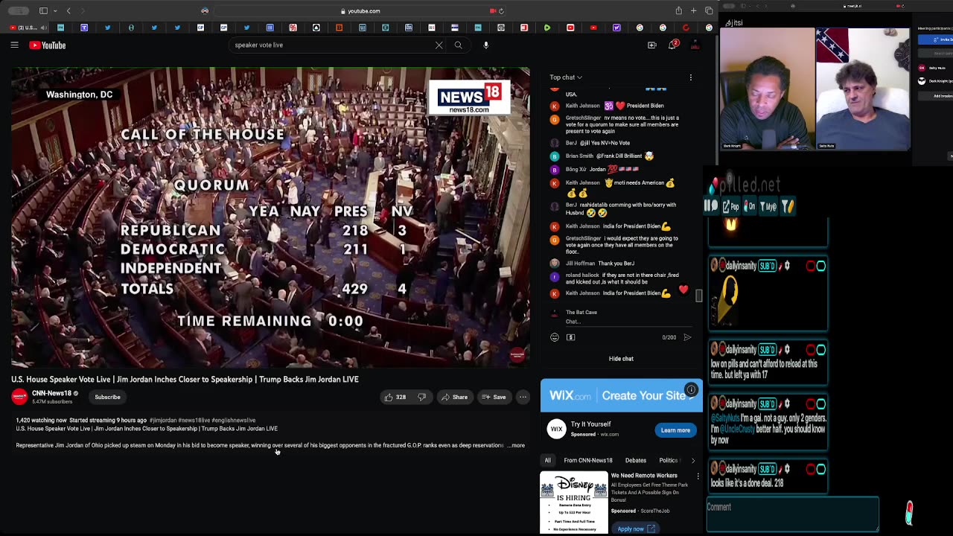Viewport: 953px width, 536px height.
Task: Open Super Chat dollar icon in chat
Action: tap(571, 337)
